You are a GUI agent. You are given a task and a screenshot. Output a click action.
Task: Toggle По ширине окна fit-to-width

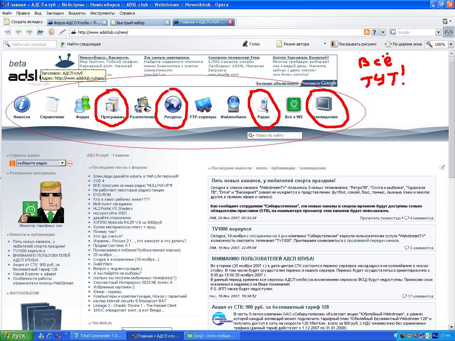pyautogui.click(x=404, y=44)
